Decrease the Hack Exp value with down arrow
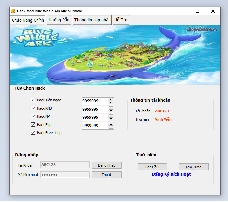228x202 pixels. point(111,127)
